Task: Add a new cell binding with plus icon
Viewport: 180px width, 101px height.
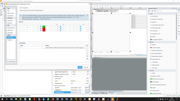Action: click(x=87, y=46)
